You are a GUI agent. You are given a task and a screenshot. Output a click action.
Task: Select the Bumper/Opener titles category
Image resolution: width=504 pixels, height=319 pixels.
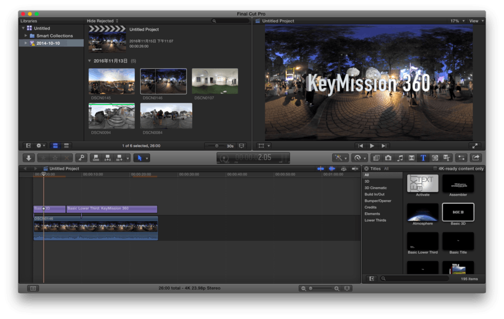click(377, 201)
